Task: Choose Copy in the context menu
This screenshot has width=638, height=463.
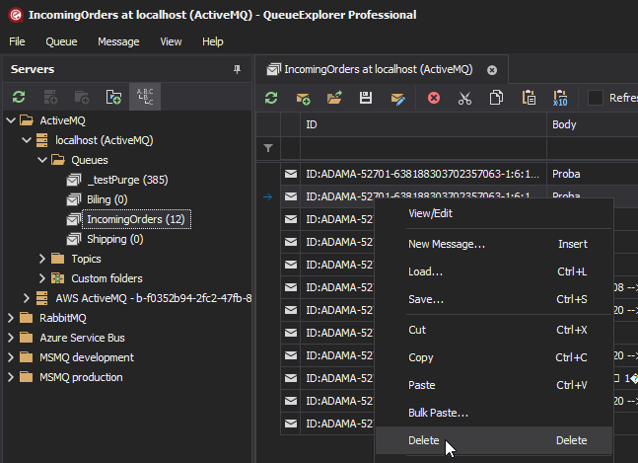Action: click(x=494, y=357)
